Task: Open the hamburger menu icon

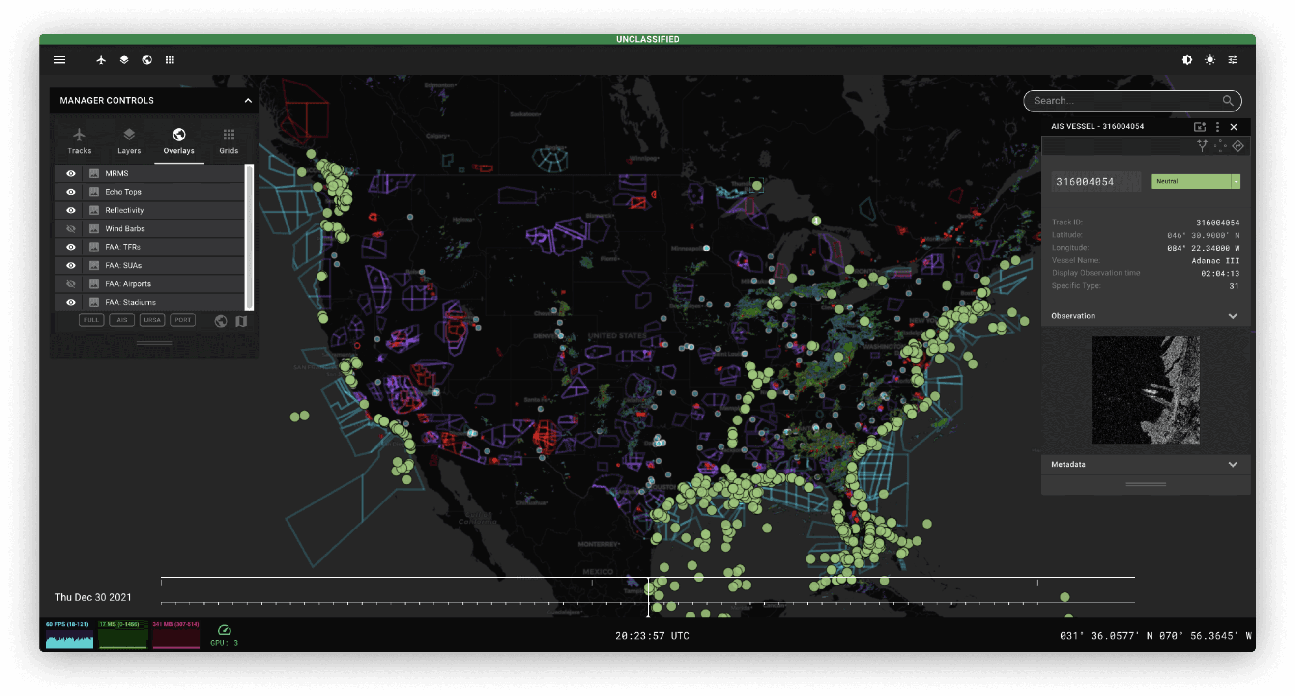Action: point(59,60)
